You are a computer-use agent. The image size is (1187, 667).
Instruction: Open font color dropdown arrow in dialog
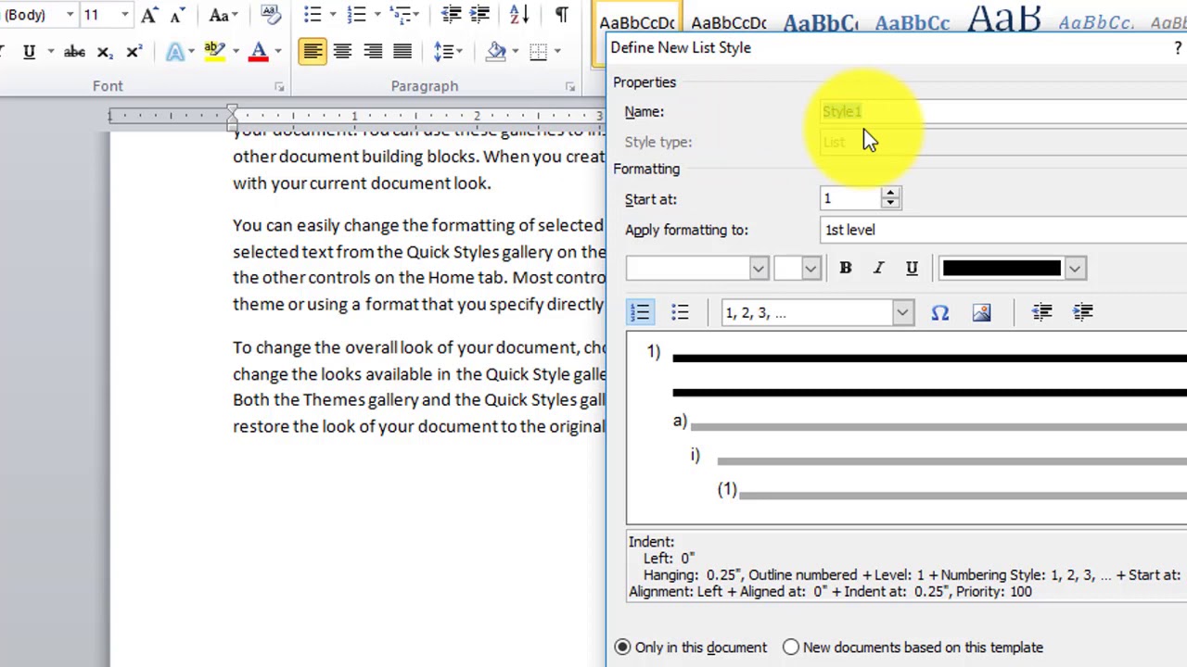pyautogui.click(x=1074, y=268)
